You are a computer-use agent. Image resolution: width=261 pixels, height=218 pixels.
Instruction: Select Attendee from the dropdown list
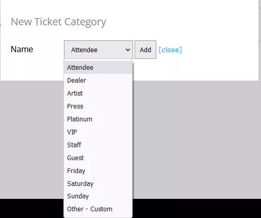(98, 68)
